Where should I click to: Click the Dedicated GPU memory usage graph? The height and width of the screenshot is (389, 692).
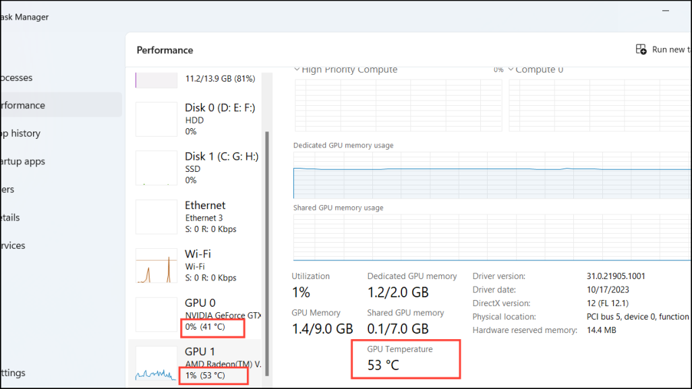pos(492,175)
